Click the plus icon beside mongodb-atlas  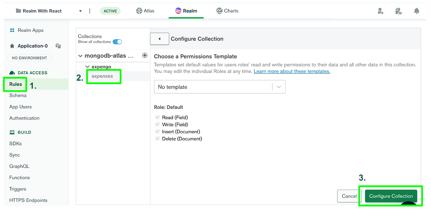coord(145,55)
